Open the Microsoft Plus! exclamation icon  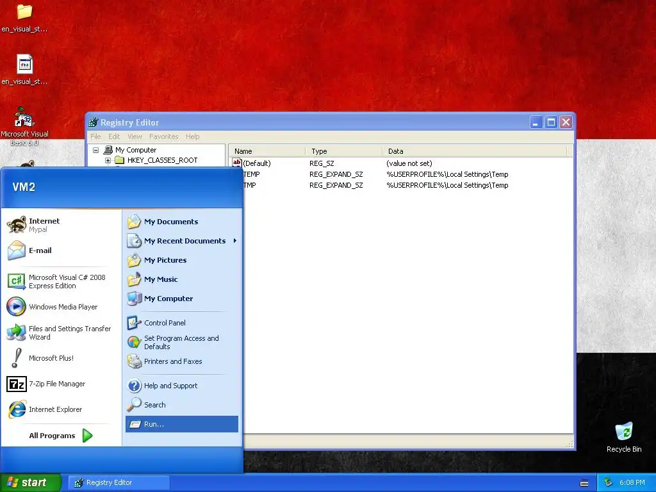coord(17,358)
